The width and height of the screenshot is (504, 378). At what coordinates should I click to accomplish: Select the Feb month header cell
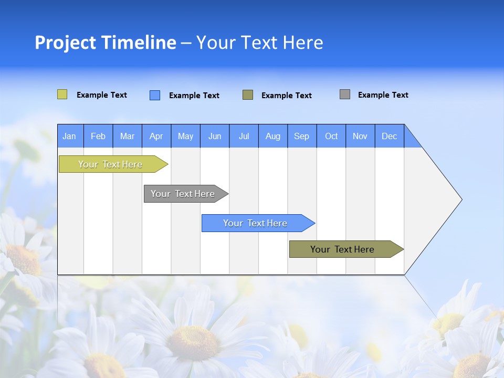pyautogui.click(x=98, y=136)
